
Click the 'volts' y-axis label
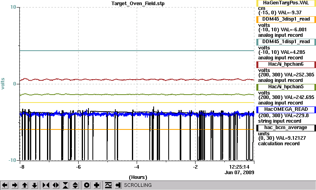click(3, 84)
